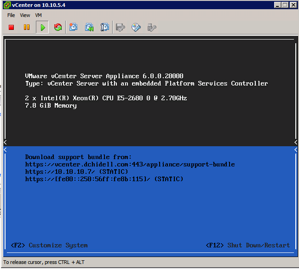Click the release cursor CTRL + ALT status text
Viewport: 299px width, 269px height.
coord(44,262)
